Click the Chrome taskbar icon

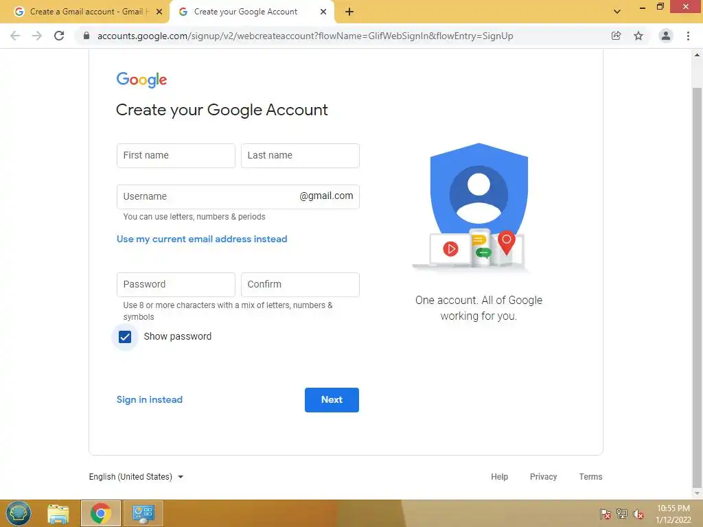[100, 513]
